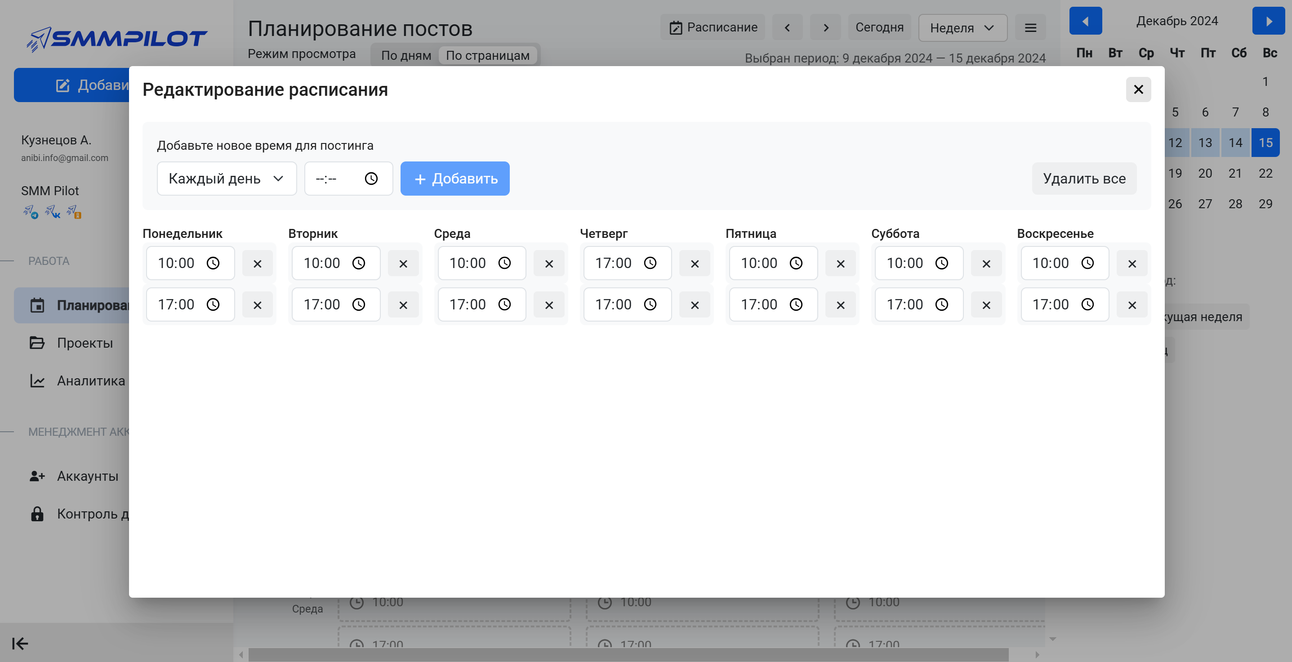Click the Telegram account icon under SMM Pilot
The height and width of the screenshot is (662, 1292).
coord(31,212)
